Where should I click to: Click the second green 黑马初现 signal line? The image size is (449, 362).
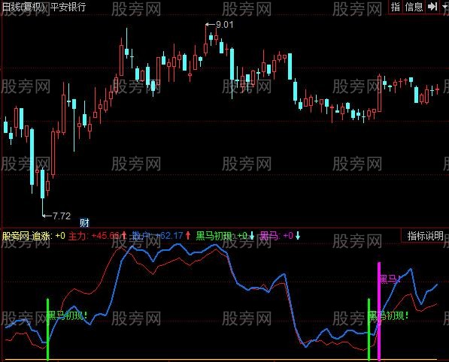(369, 330)
